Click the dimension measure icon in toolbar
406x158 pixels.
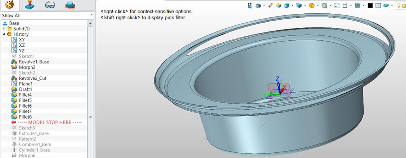pos(345,5)
